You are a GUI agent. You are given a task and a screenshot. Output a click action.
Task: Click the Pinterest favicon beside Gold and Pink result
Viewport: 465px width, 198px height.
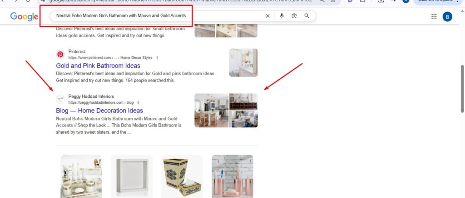coord(60,54)
